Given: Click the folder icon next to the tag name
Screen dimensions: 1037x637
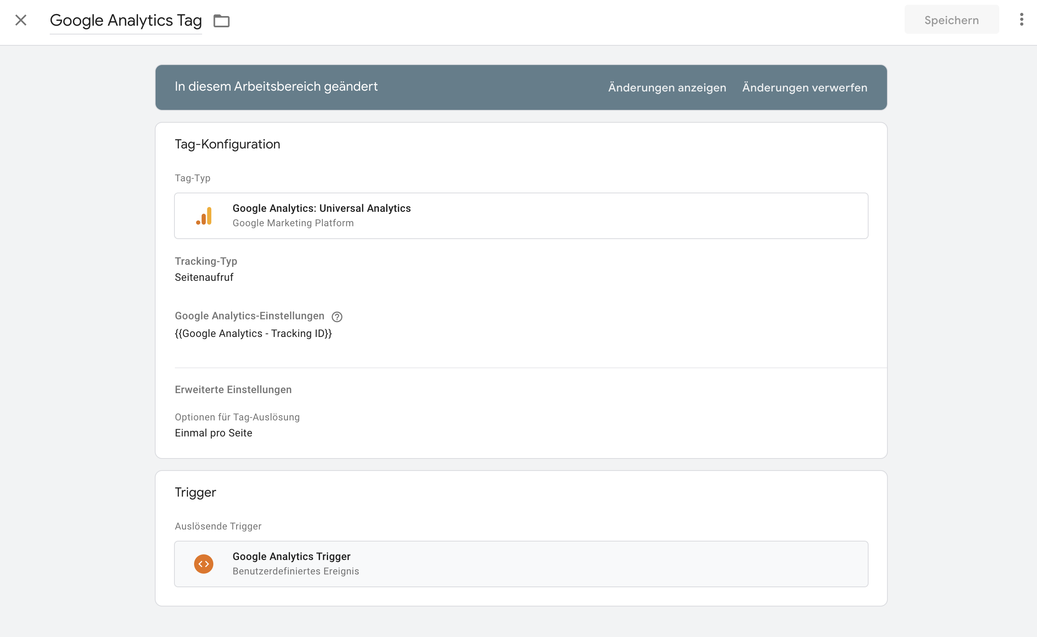Looking at the screenshot, I should [221, 20].
